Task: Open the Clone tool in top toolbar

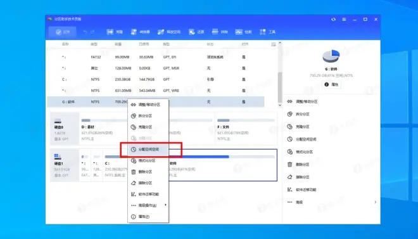Action: (x=115, y=32)
